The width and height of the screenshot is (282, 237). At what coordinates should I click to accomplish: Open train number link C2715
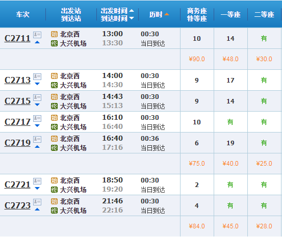[x=17, y=101]
